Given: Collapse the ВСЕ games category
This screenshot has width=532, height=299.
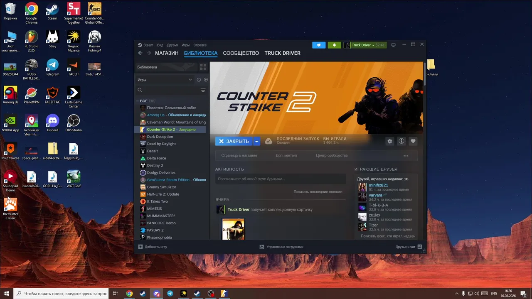Looking at the screenshot, I should (x=138, y=101).
